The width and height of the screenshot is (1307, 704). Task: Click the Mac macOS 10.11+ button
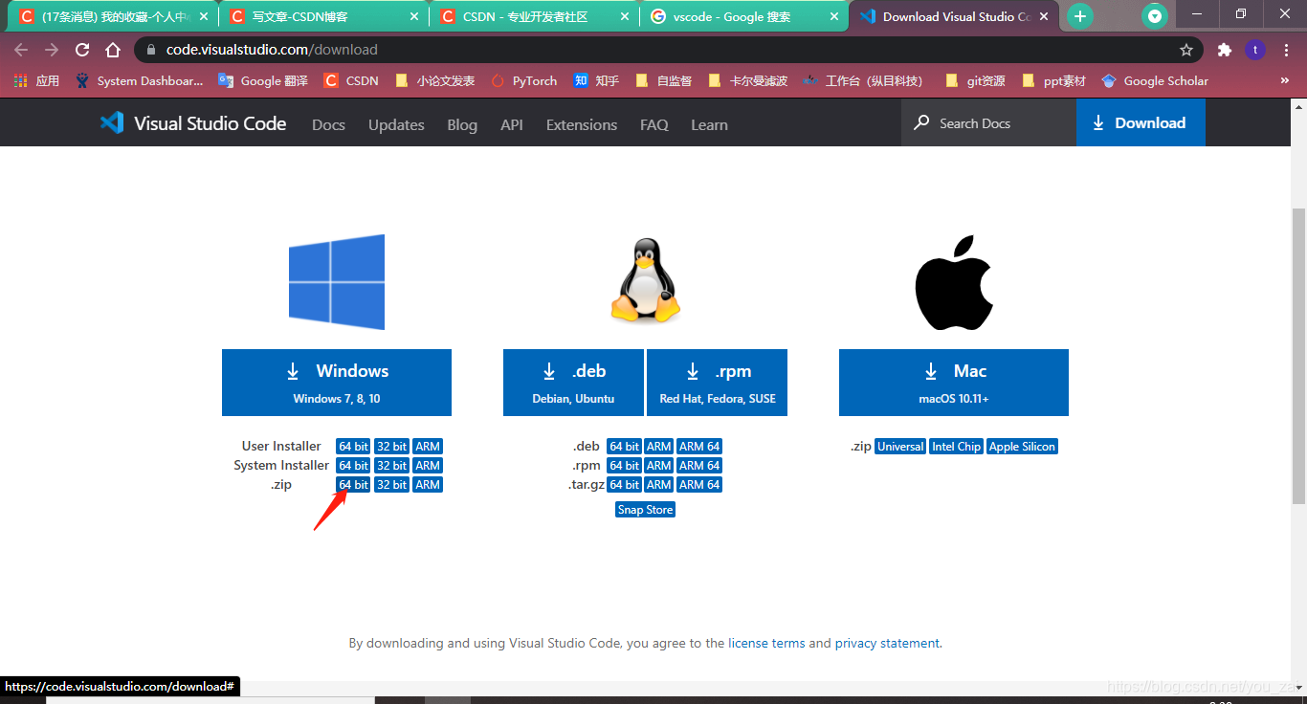(954, 383)
